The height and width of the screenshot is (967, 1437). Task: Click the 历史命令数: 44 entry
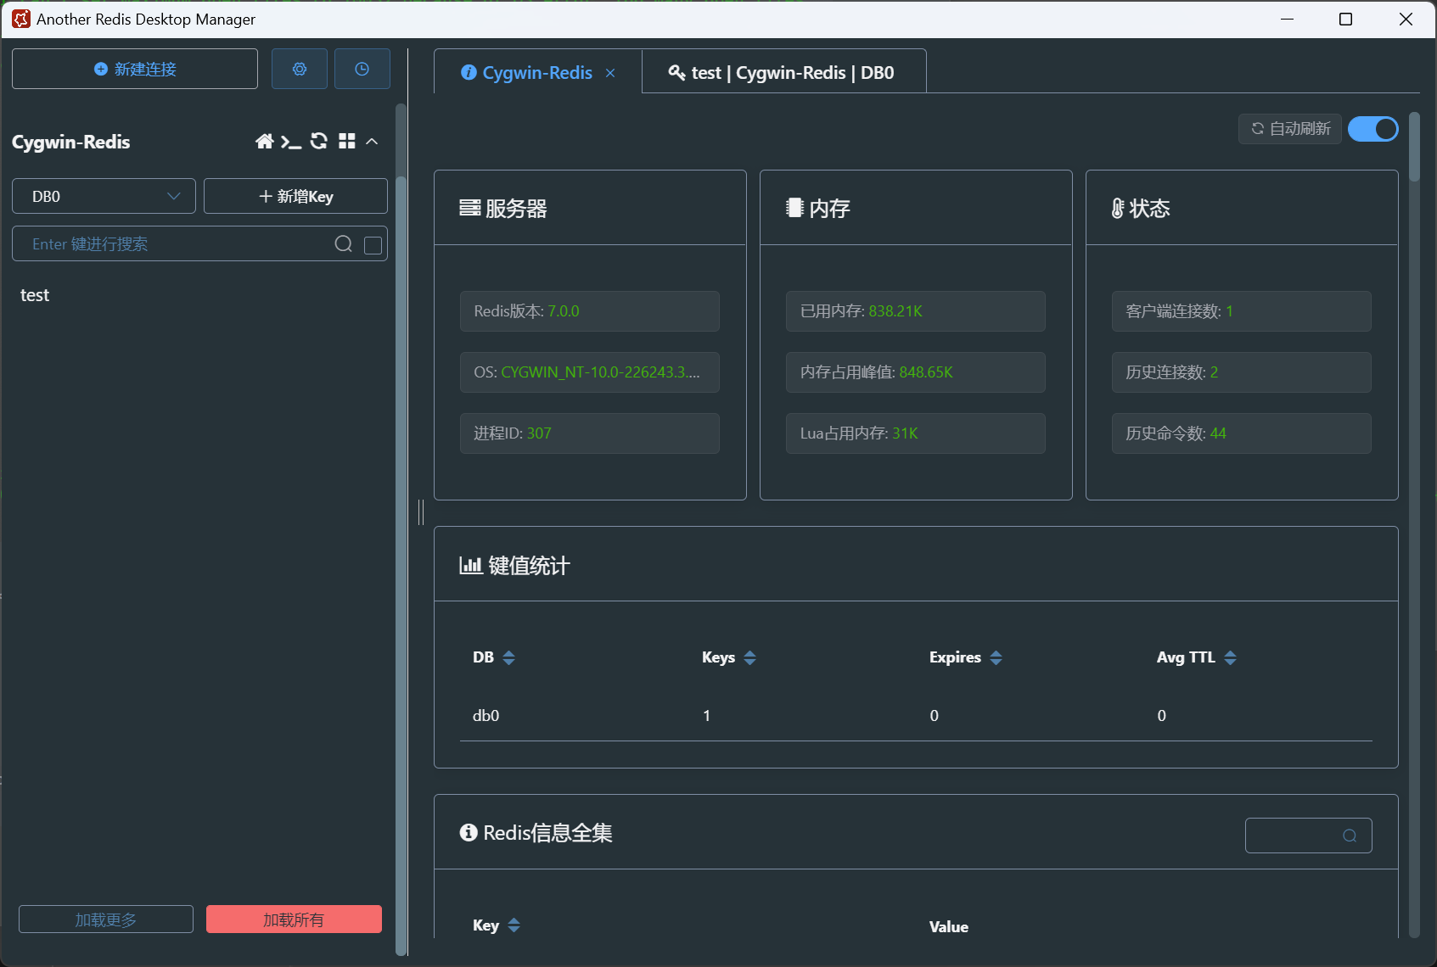click(1242, 433)
